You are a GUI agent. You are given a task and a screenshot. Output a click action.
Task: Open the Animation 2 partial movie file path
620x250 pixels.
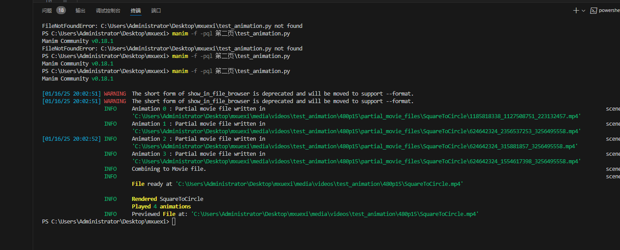pyautogui.click(x=354, y=146)
